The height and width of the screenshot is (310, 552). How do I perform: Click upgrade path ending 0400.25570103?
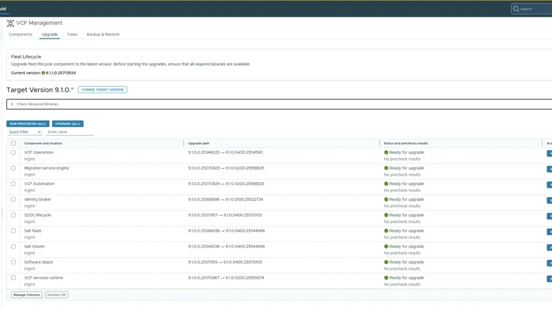tap(225, 215)
